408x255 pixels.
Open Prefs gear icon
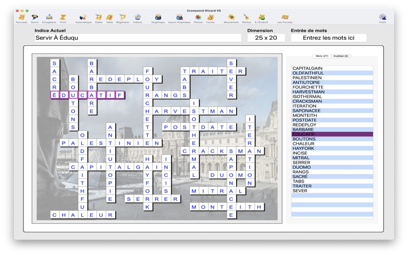point(382,17)
